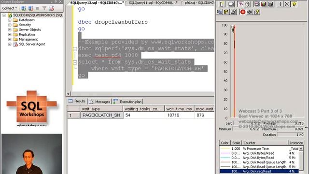Click the New Counter Set icon in Performance Monitor
Viewport: 309px width, 174px height.
coord(222,4)
